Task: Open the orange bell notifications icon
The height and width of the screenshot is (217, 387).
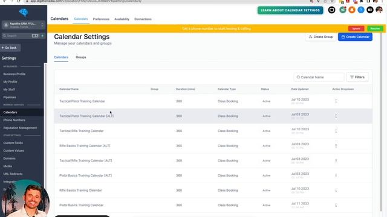Action: (352, 10)
